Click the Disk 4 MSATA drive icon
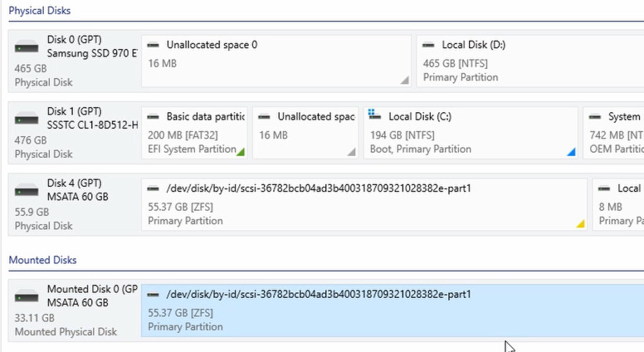This screenshot has width=644, height=352. pyautogui.click(x=27, y=192)
